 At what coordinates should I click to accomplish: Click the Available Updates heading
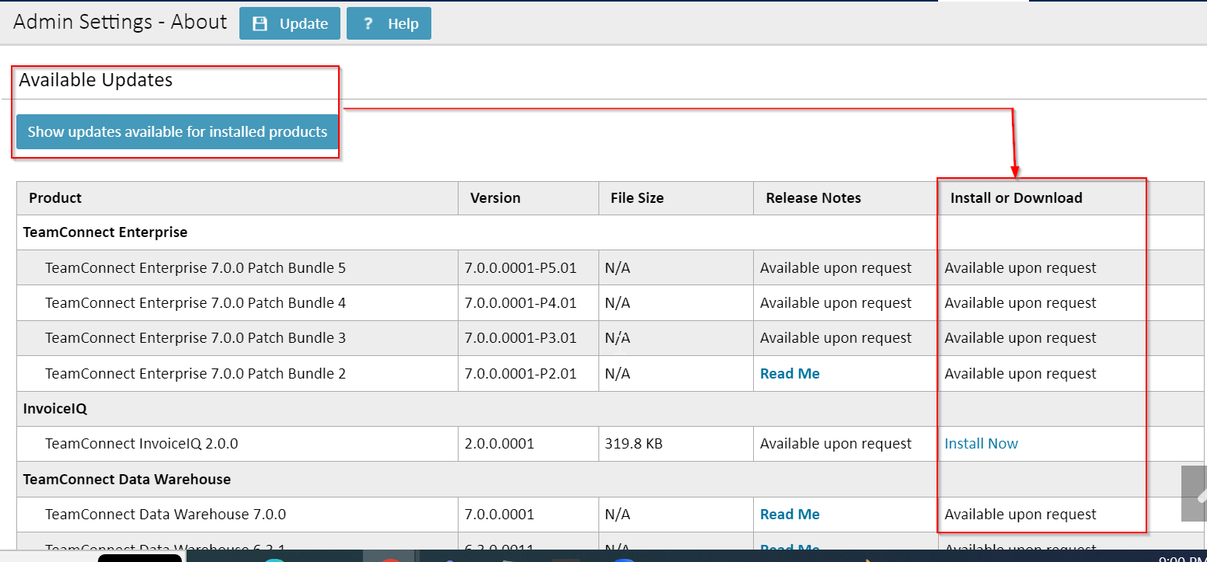tap(96, 80)
